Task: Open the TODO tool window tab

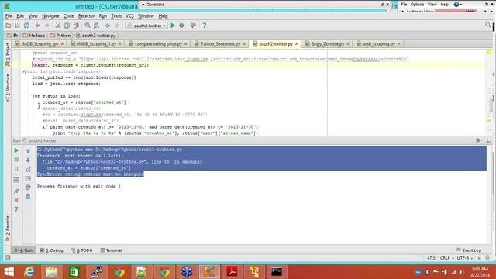Action: tap(82, 250)
